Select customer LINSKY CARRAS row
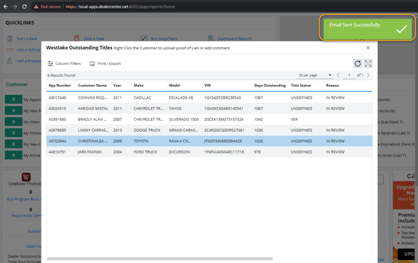This screenshot has width=418, height=263. coord(209,130)
